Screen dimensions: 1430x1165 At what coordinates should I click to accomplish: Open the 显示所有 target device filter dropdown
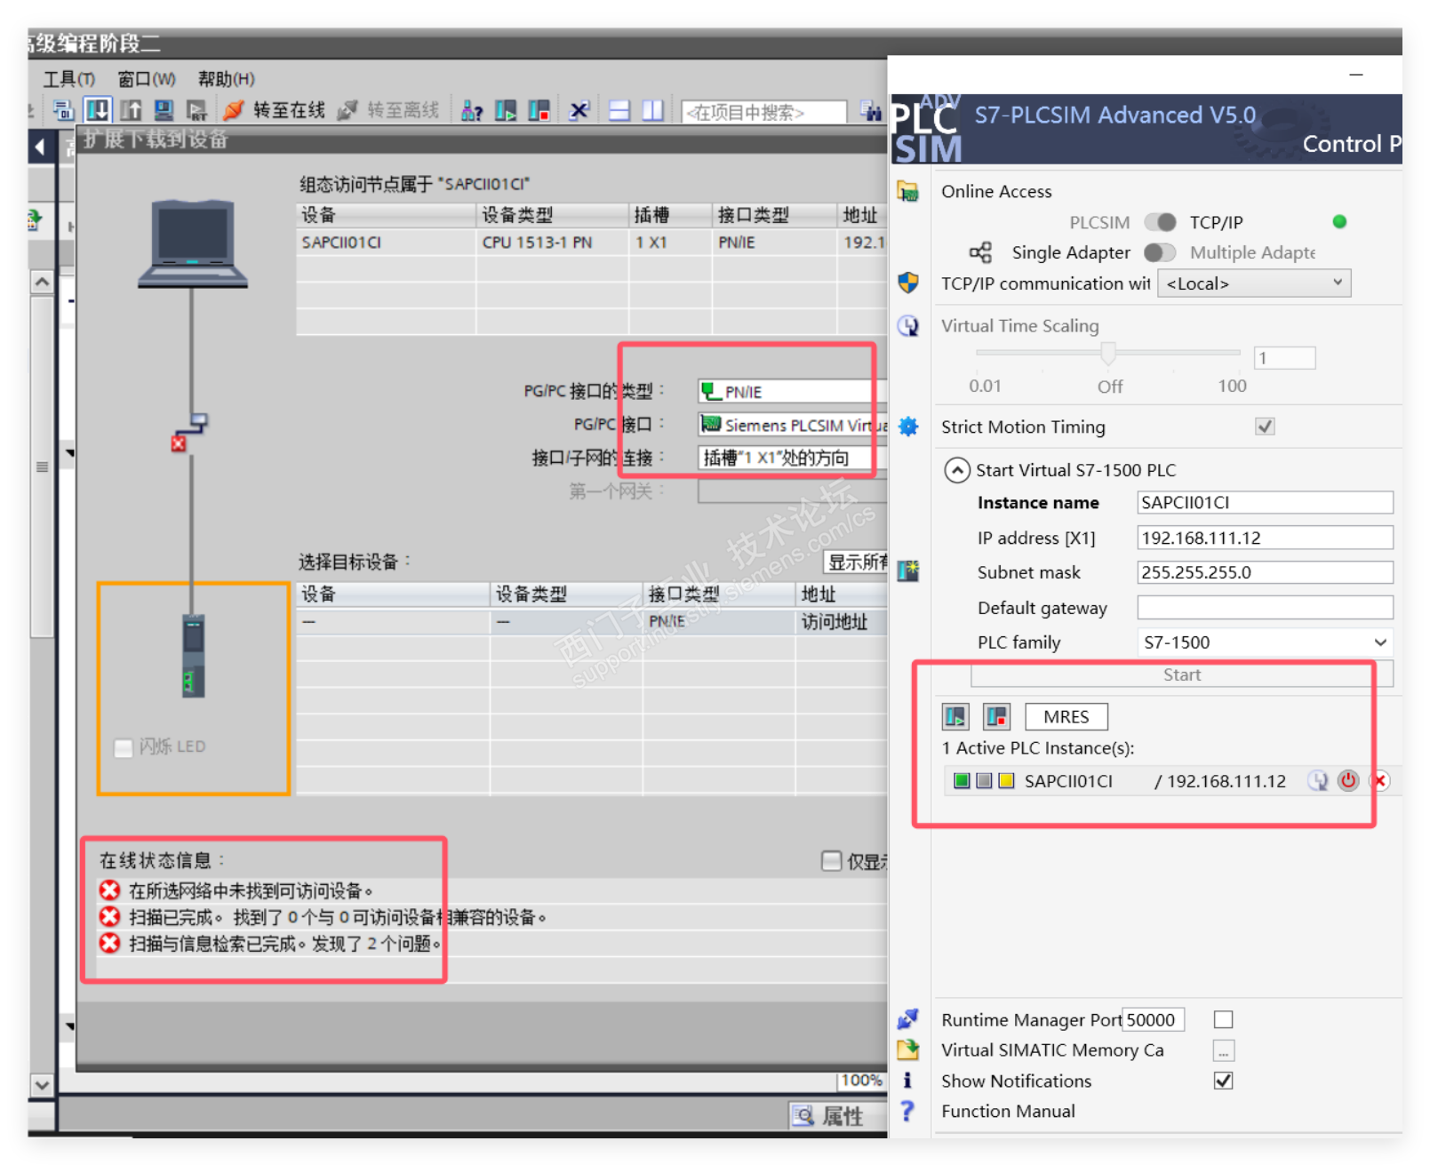pos(856,562)
